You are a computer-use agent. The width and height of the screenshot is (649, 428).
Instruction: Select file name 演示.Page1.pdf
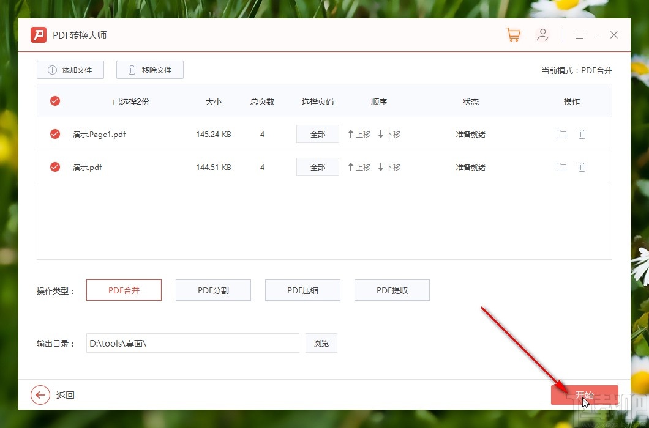coord(99,134)
